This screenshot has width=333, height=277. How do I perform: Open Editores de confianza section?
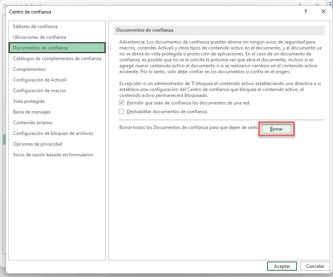57,27
